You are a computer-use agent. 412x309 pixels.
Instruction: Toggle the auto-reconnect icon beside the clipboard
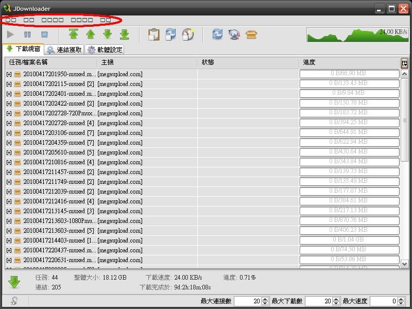pos(170,35)
